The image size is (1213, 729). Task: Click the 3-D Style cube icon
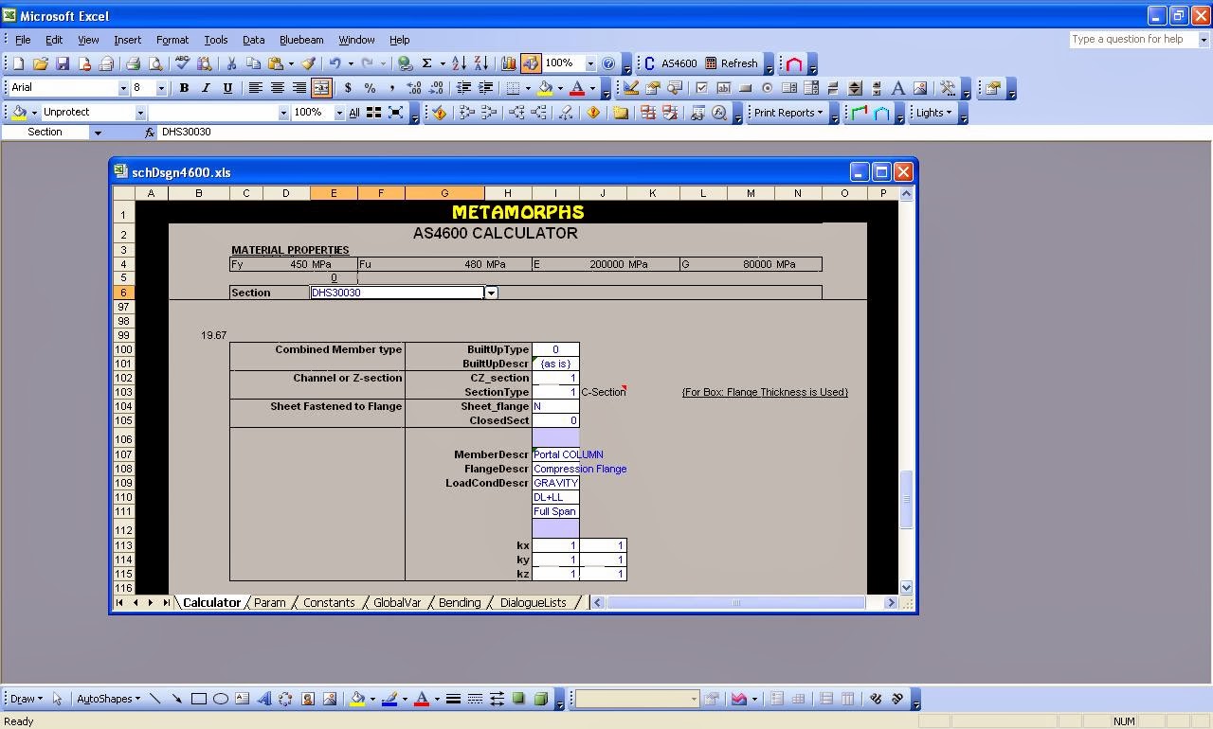point(540,699)
